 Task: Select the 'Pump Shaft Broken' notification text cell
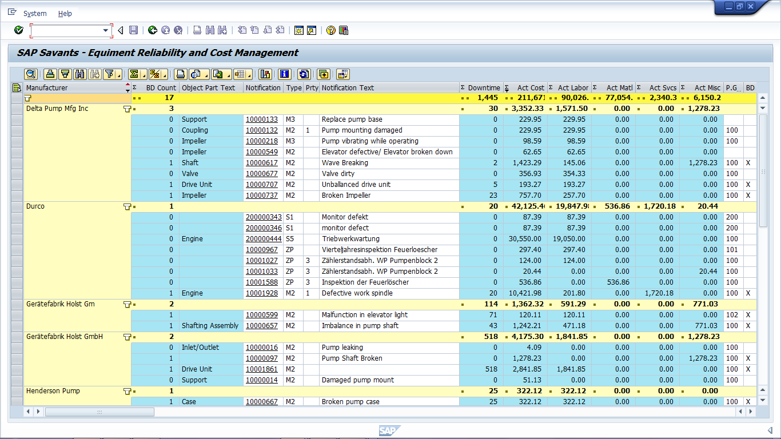(x=389, y=358)
